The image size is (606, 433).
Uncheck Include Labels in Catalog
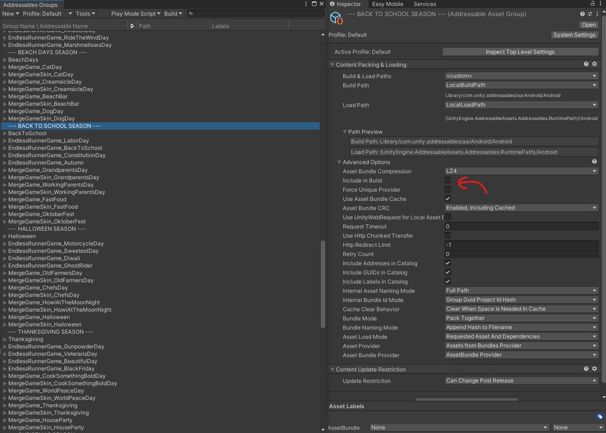[447, 282]
